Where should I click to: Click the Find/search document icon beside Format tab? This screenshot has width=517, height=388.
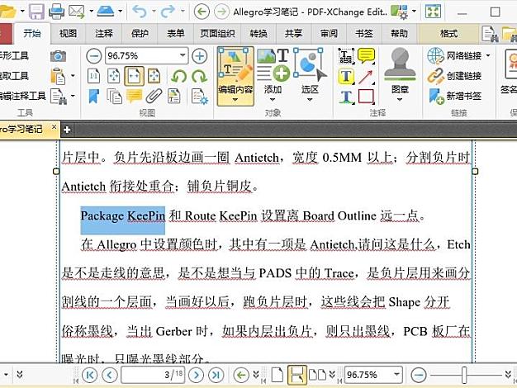490,34
